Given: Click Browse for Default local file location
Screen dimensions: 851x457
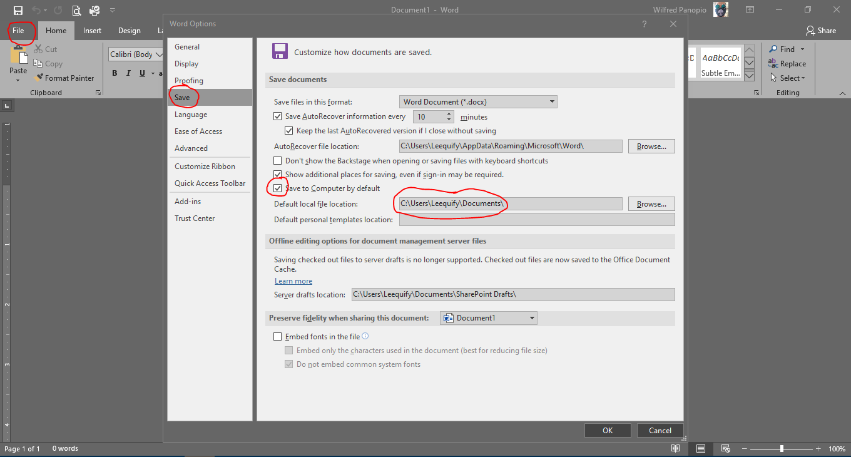Looking at the screenshot, I should point(651,203).
